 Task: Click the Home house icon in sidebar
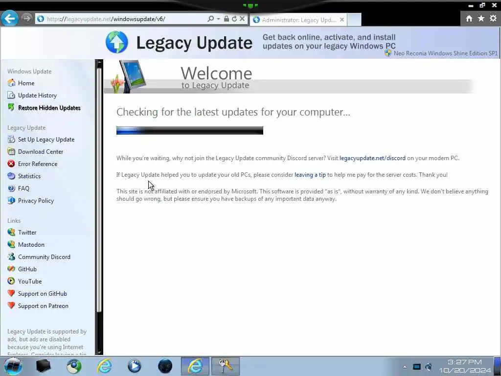click(x=11, y=83)
